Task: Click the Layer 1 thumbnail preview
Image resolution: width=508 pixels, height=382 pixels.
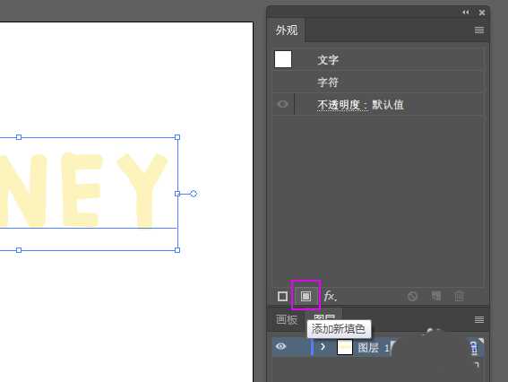Action: pyautogui.click(x=345, y=347)
